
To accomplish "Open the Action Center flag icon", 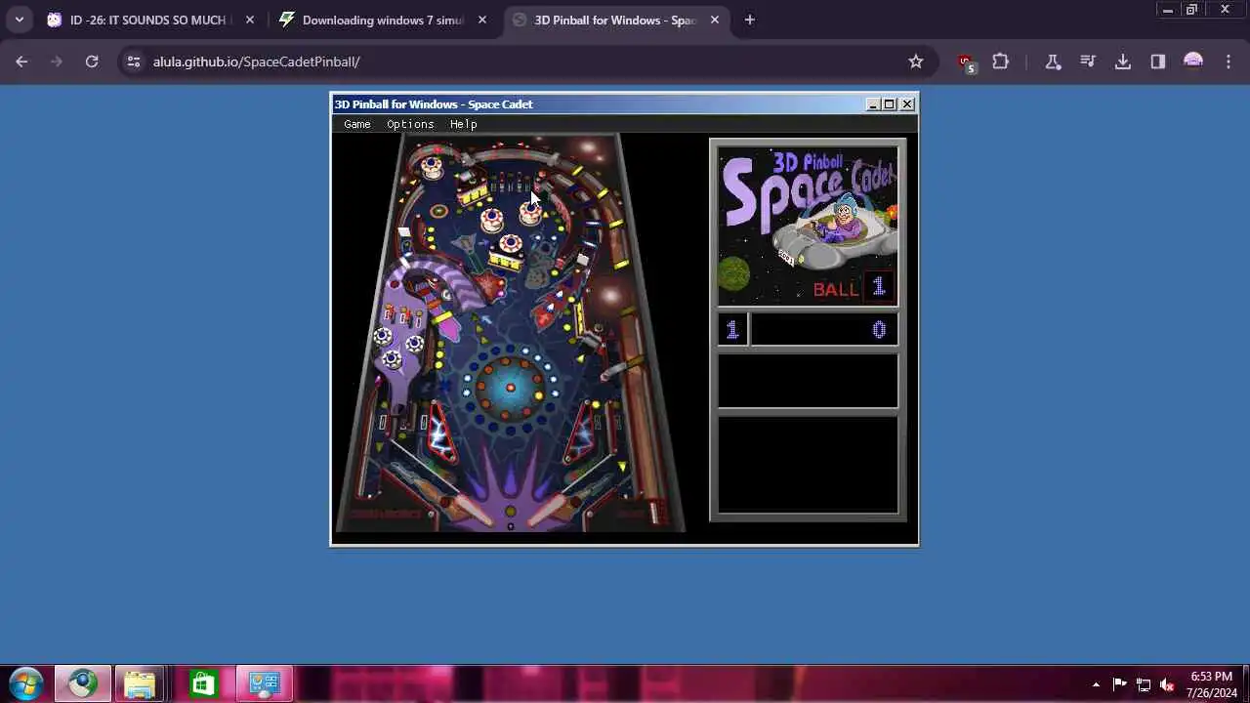I will [x=1120, y=684].
